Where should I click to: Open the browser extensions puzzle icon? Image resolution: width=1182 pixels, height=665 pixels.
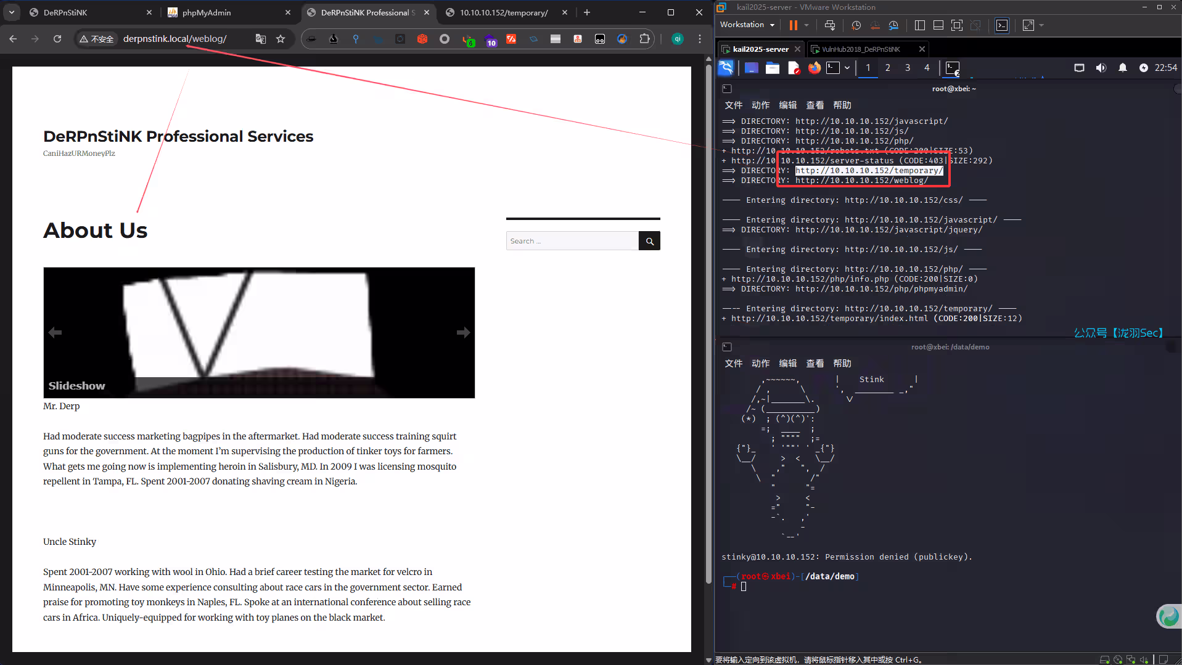(644, 39)
